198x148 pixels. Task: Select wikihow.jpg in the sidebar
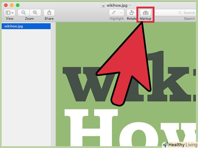coord(26,26)
